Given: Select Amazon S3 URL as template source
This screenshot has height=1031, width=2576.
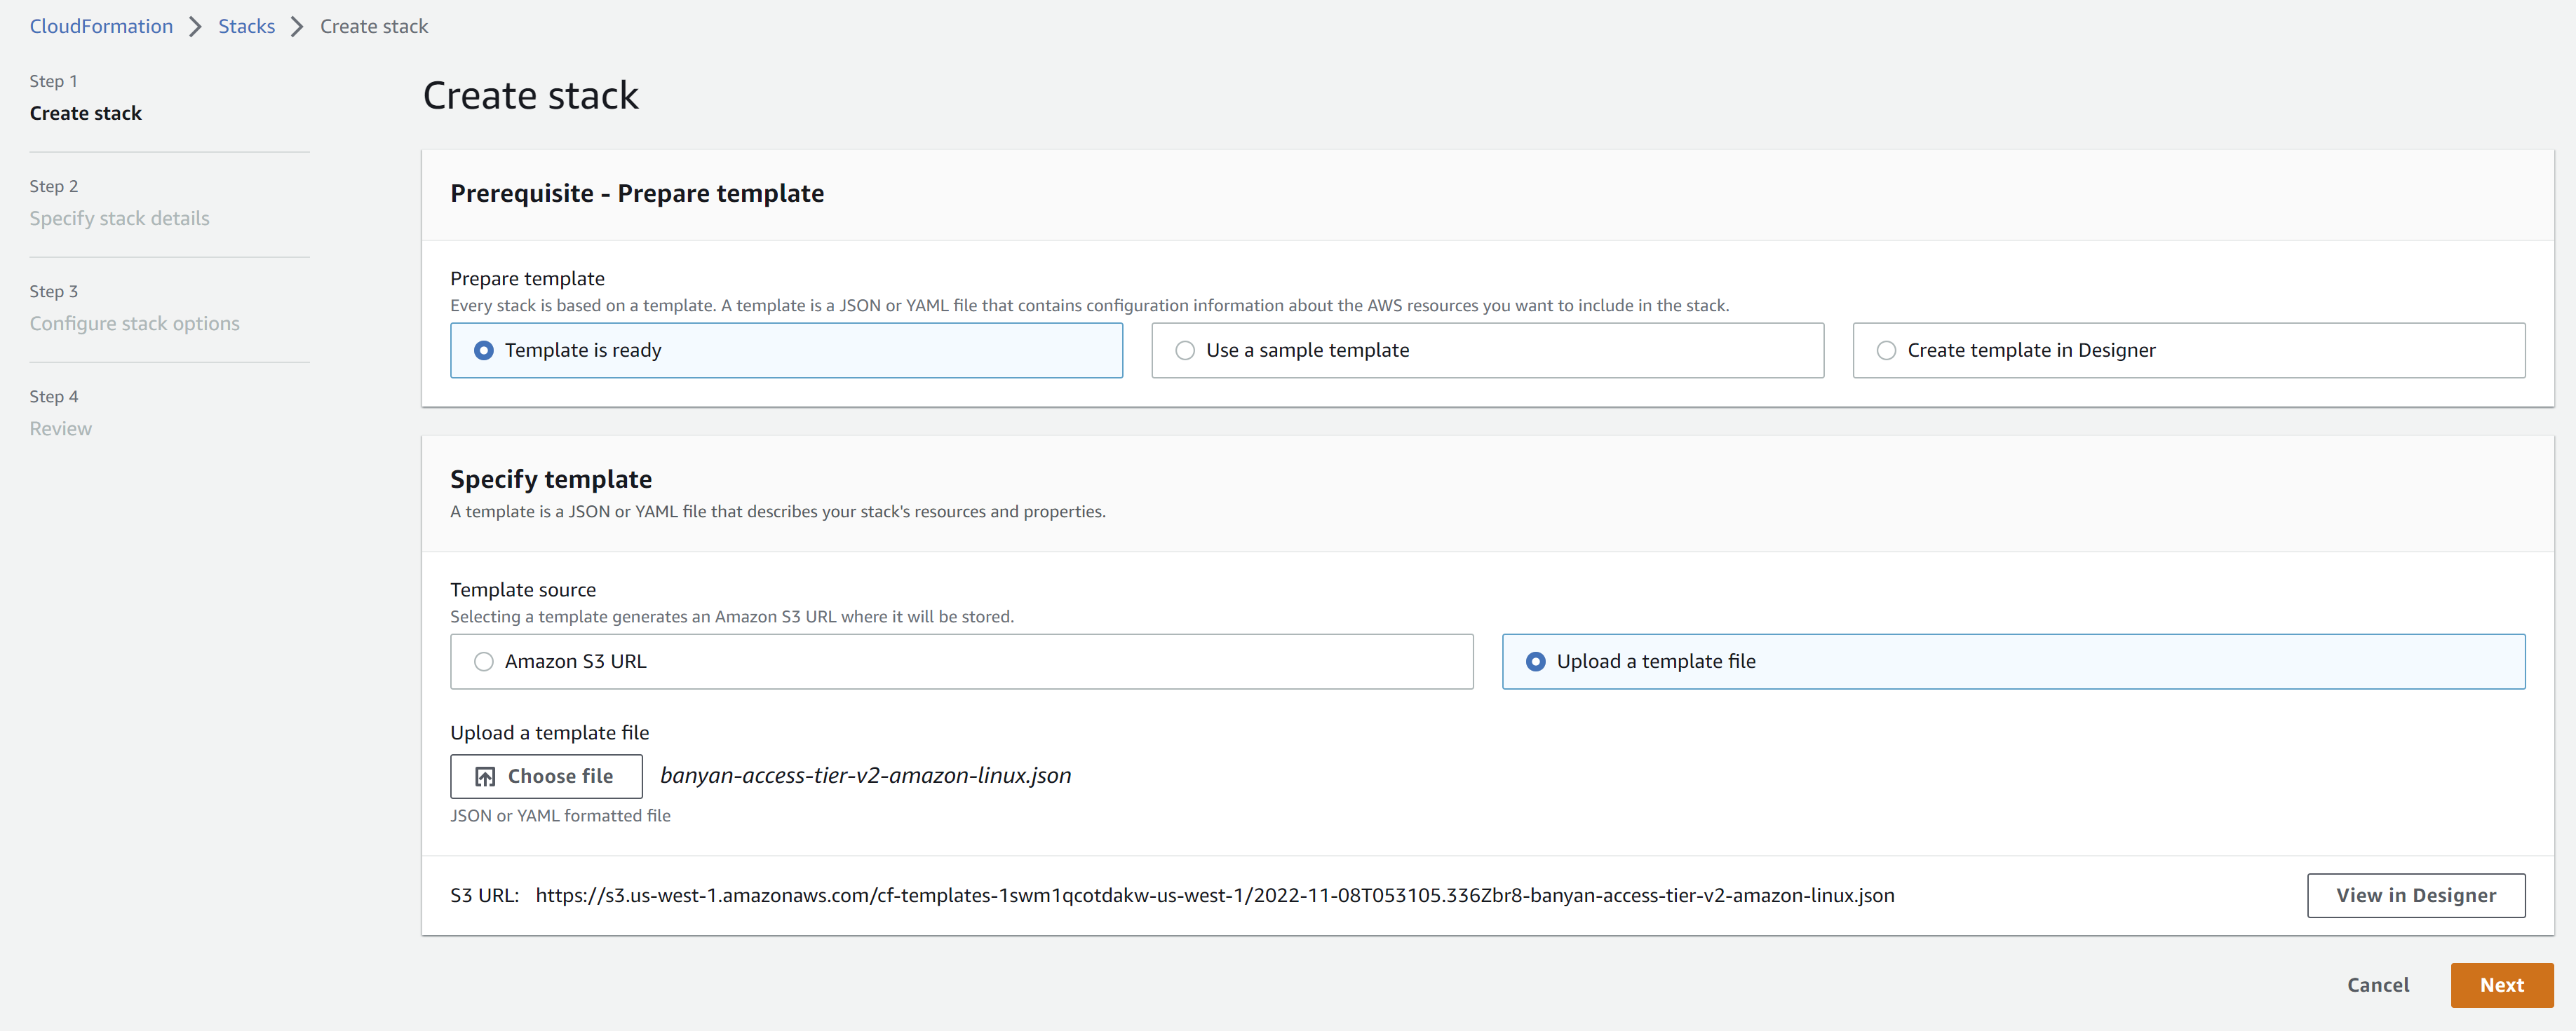Looking at the screenshot, I should click(x=484, y=662).
